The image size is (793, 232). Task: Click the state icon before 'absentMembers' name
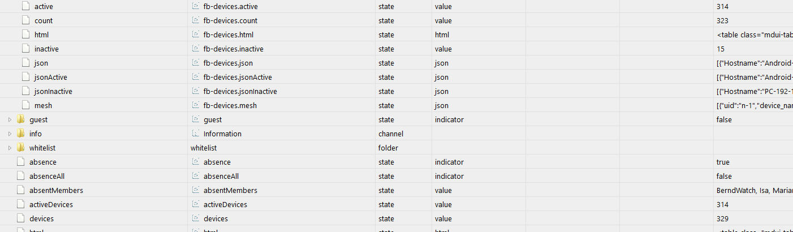point(196,190)
